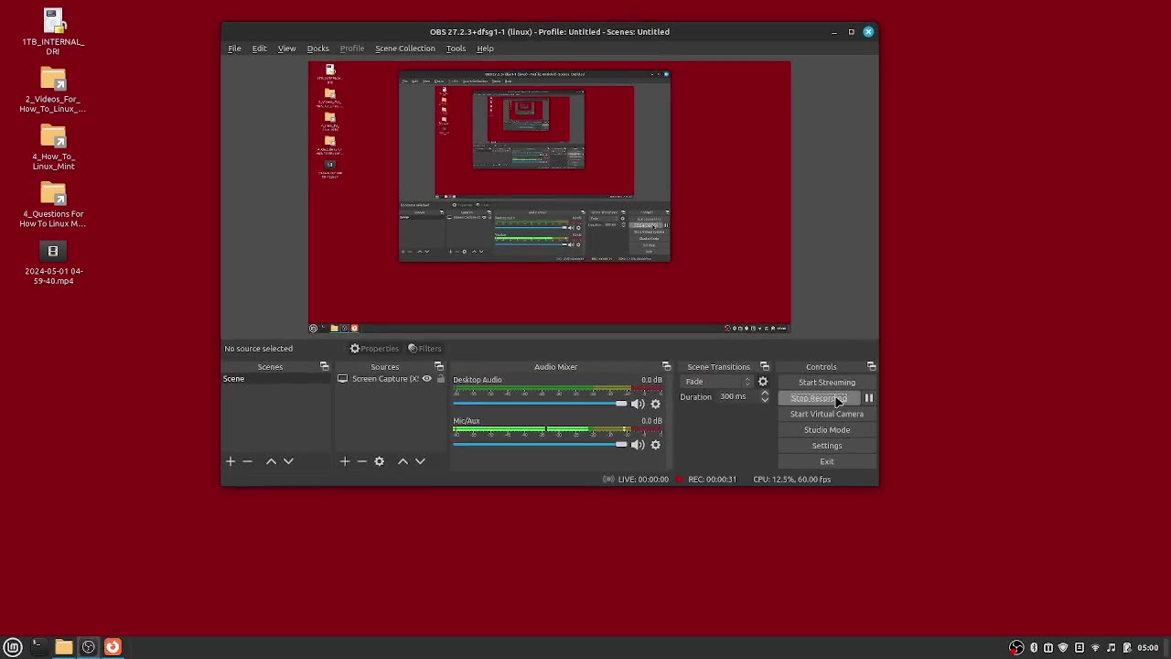The image size is (1171, 659).
Task: Open the Help menu
Action: coord(485,49)
